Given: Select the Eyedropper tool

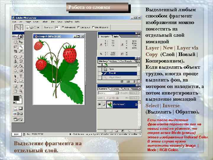Looking at the screenshot, I should coord(21,86).
